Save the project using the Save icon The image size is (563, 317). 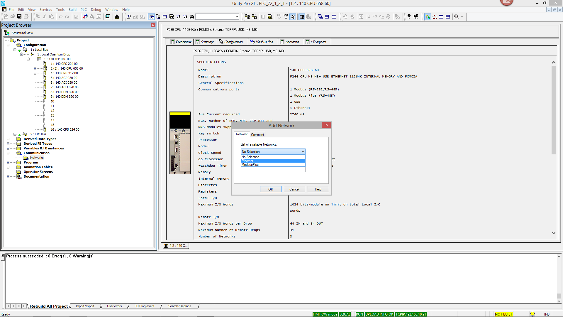click(19, 16)
